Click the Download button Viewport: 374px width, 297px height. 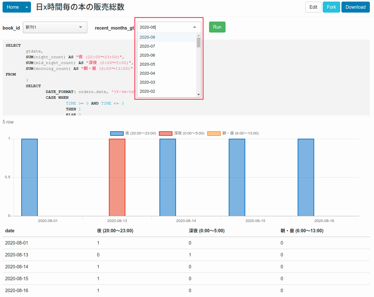(355, 7)
